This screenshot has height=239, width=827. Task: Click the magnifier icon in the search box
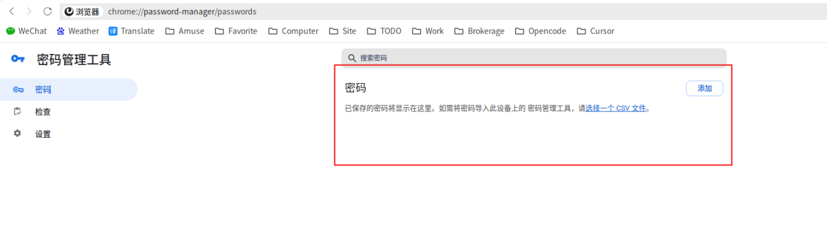pos(352,58)
